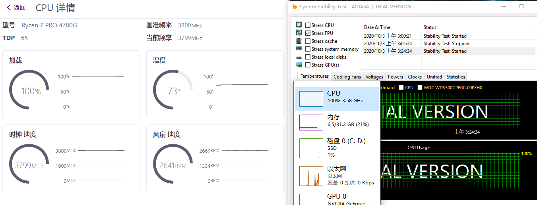Viewport: 537px width, 205px height.
Task: Click the 100% load circular gauge
Action: tap(29, 90)
